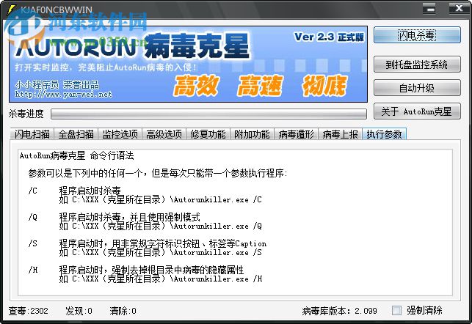Click the 自动升级 button
The image size is (472, 324).
[x=417, y=88]
